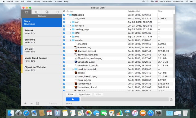Click the backup progress bar
Image resolution: width=196 pixels, height=118 pixels.
[x=125, y=99]
